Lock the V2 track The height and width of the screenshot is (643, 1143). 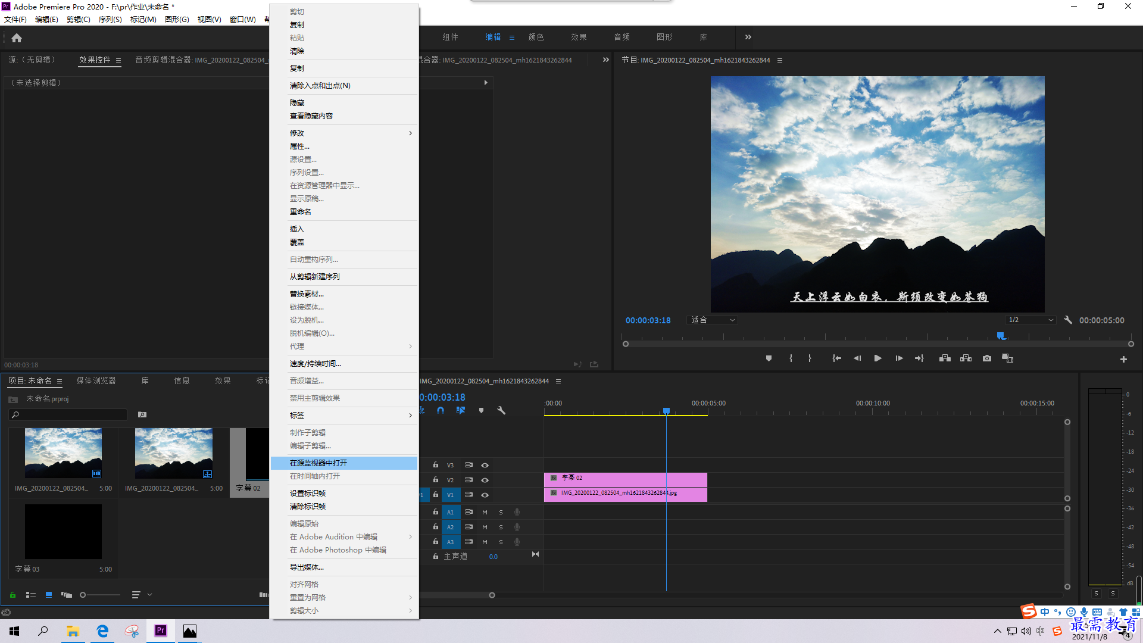(x=436, y=480)
